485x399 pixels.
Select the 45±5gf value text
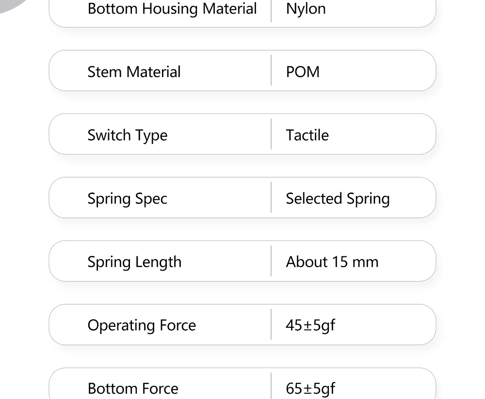pyautogui.click(x=310, y=325)
